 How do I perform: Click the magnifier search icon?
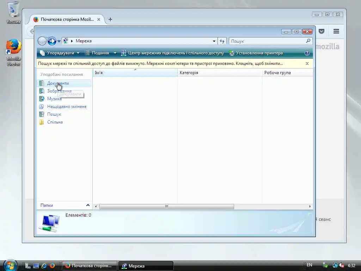(308, 41)
